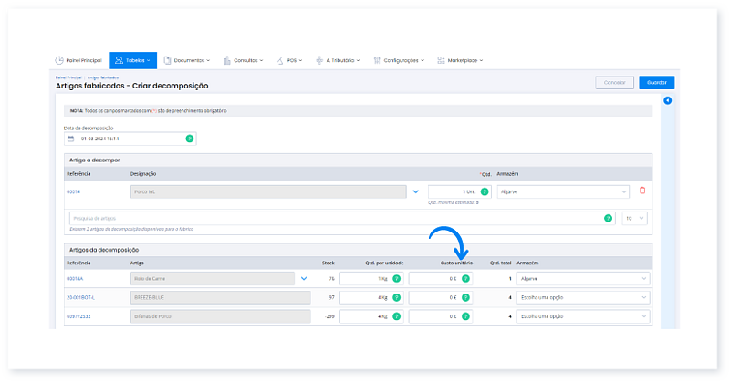The height and width of the screenshot is (382, 730).
Task: Click green help icon in date field
Action: (x=189, y=139)
